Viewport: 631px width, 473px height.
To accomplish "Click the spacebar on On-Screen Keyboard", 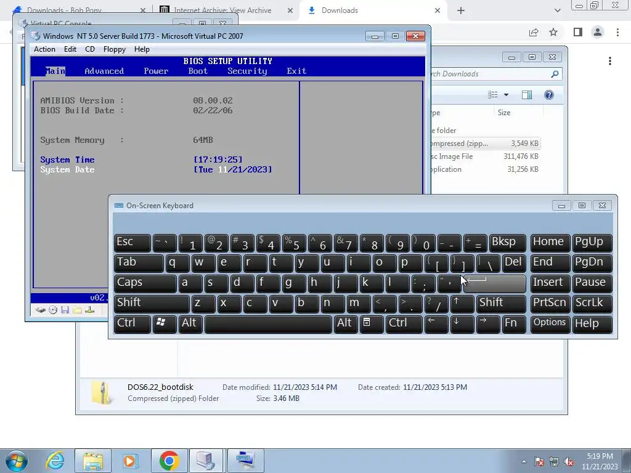I will (269, 324).
